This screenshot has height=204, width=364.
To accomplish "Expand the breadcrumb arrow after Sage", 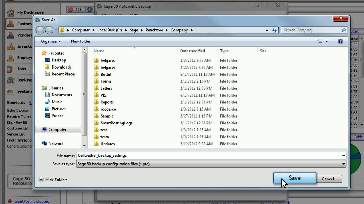I will coord(141,30).
